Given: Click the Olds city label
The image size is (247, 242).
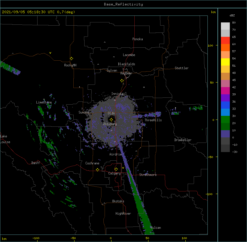Looking at the screenshot, I should point(111,113).
